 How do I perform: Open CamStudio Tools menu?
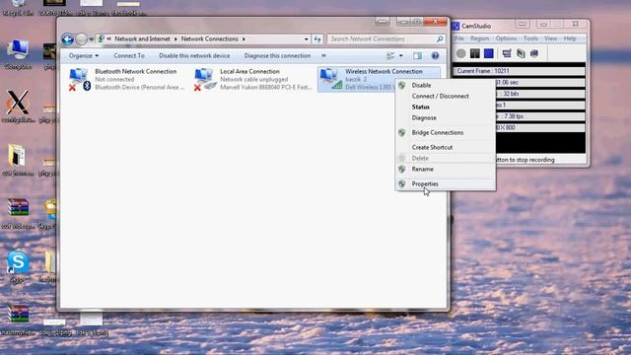click(x=530, y=38)
